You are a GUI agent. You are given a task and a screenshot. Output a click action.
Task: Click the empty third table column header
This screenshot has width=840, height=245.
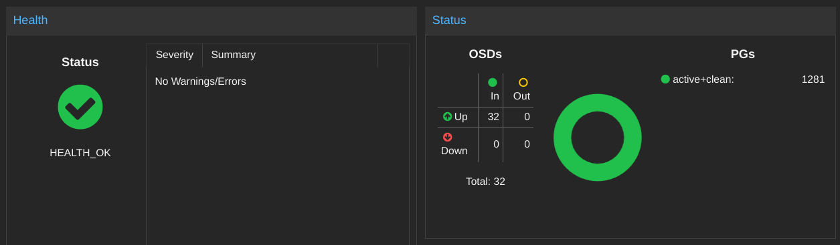pyautogui.click(x=394, y=55)
